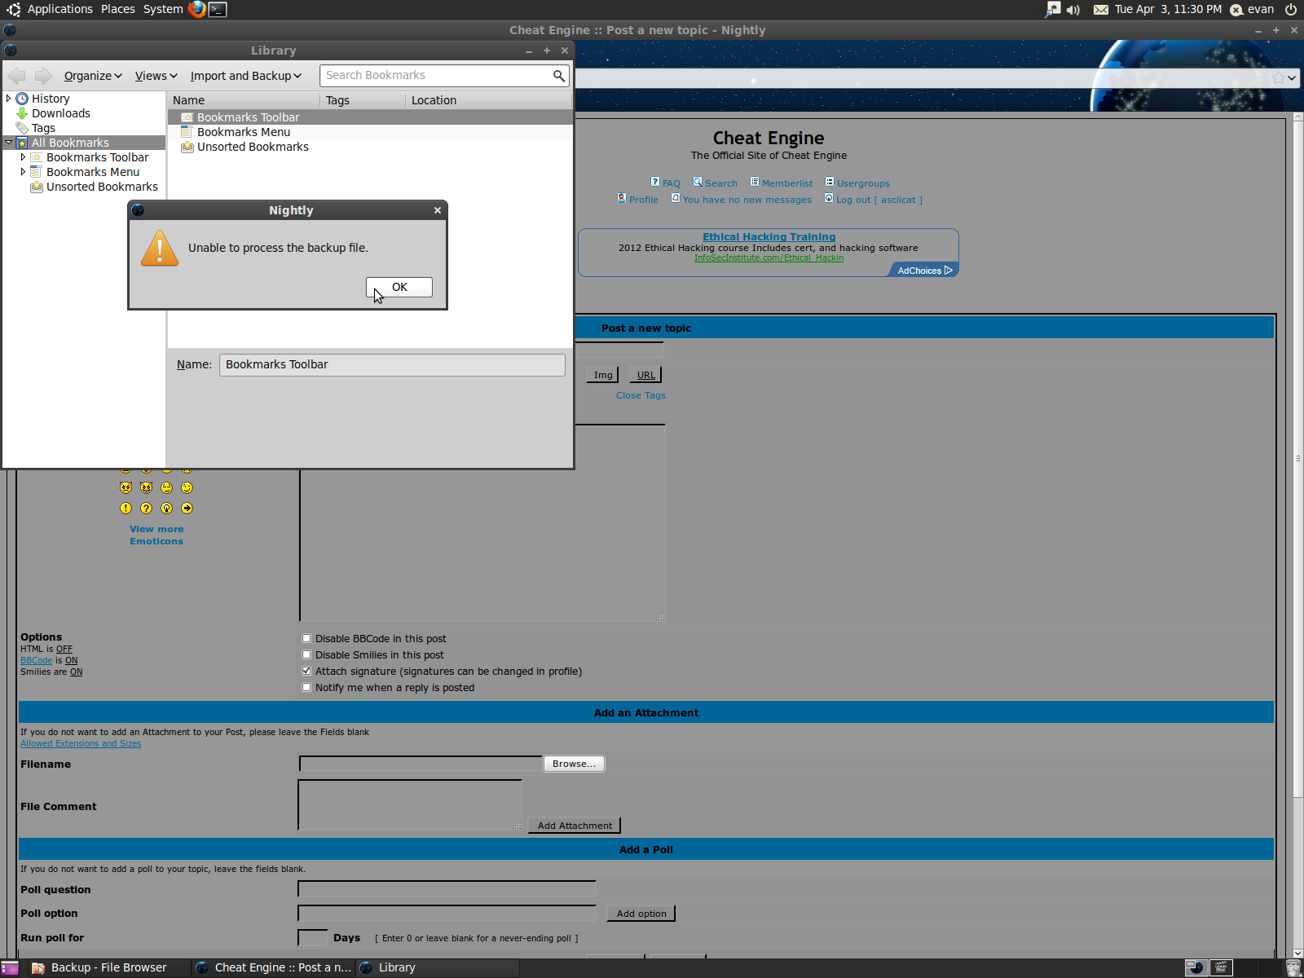
Task: Click the Forward arrow in Library toolbar
Action: pyautogui.click(x=43, y=76)
